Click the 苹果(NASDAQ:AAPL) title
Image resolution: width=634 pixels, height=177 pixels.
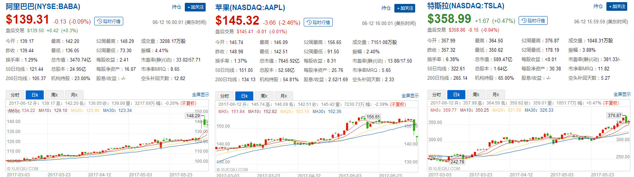tap(250, 8)
